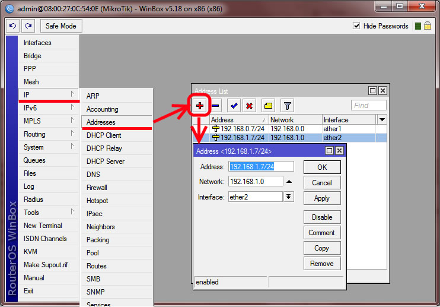Select Firewall in IP submenu

117,188
